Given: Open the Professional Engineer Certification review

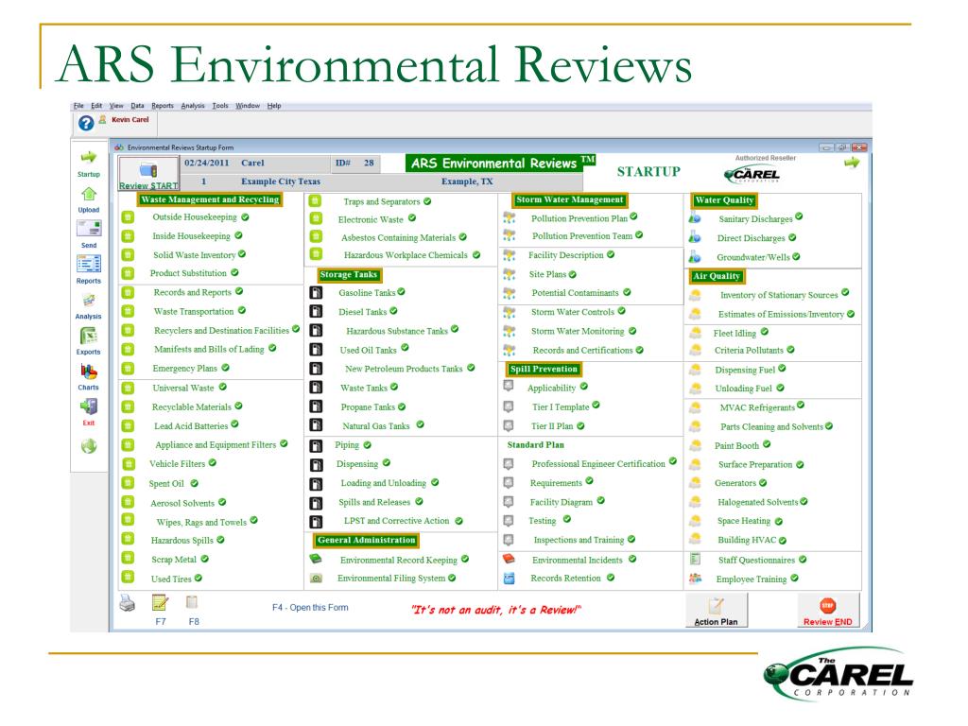Looking at the screenshot, I should coord(598,463).
